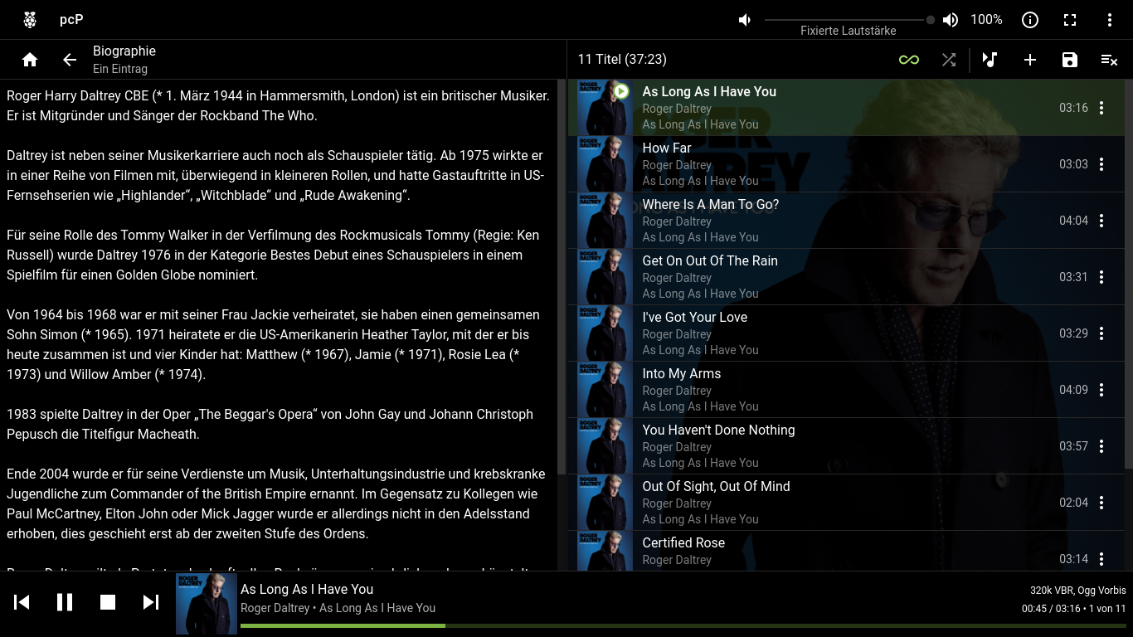The width and height of the screenshot is (1133, 637).
Task: Click 320k VBR, Ogg Vorbis info
Action: (x=1078, y=591)
